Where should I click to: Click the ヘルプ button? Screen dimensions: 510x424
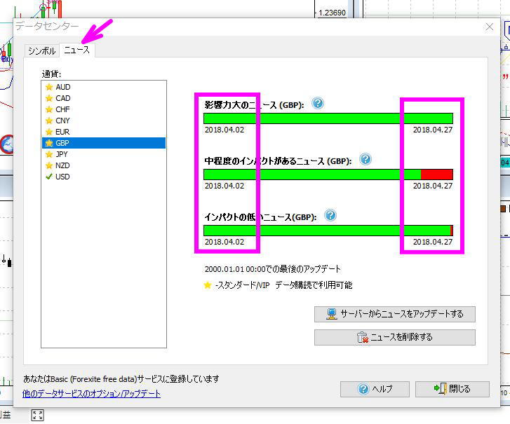[375, 389]
